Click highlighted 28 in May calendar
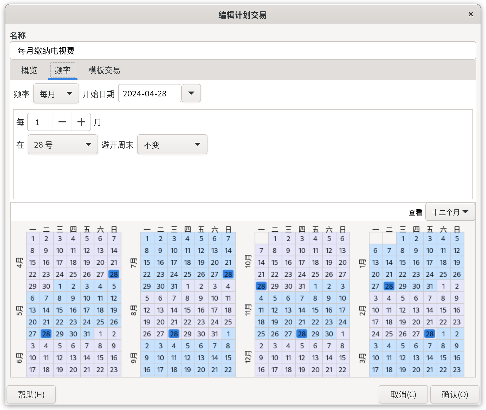 pos(46,334)
